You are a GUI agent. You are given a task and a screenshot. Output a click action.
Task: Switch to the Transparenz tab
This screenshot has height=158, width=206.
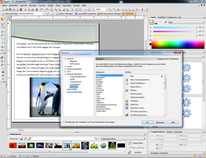(172, 17)
